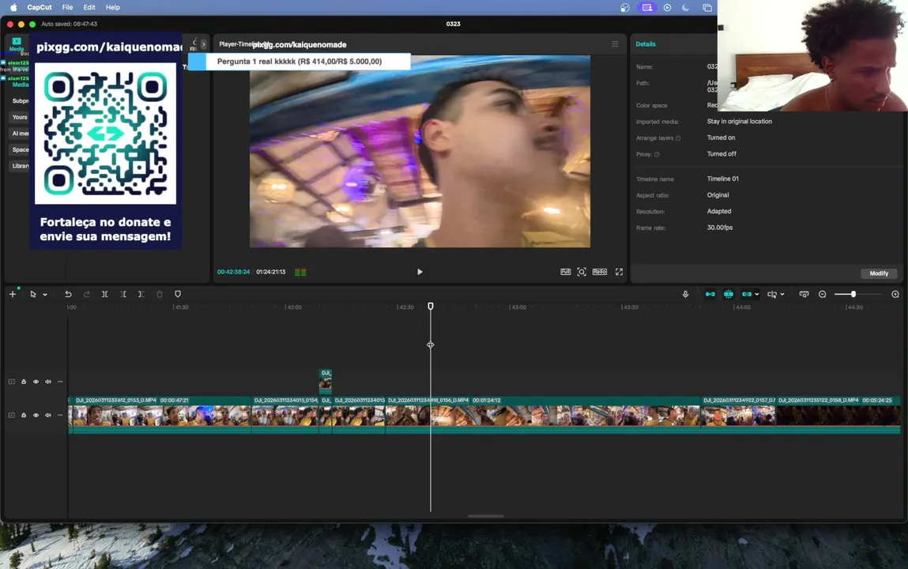This screenshot has width=908, height=569.
Task: Mute the main video track audio
Action: [48, 415]
